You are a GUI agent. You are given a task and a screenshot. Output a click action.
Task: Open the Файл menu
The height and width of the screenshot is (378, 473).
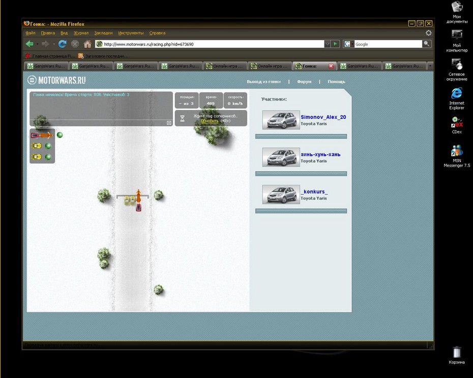click(30, 33)
